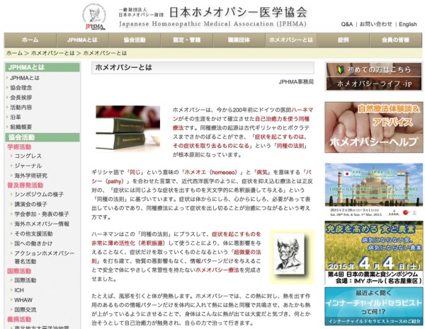Open sidebar item 講演会の様子
This screenshot has height=329, width=425.
pos(30,204)
